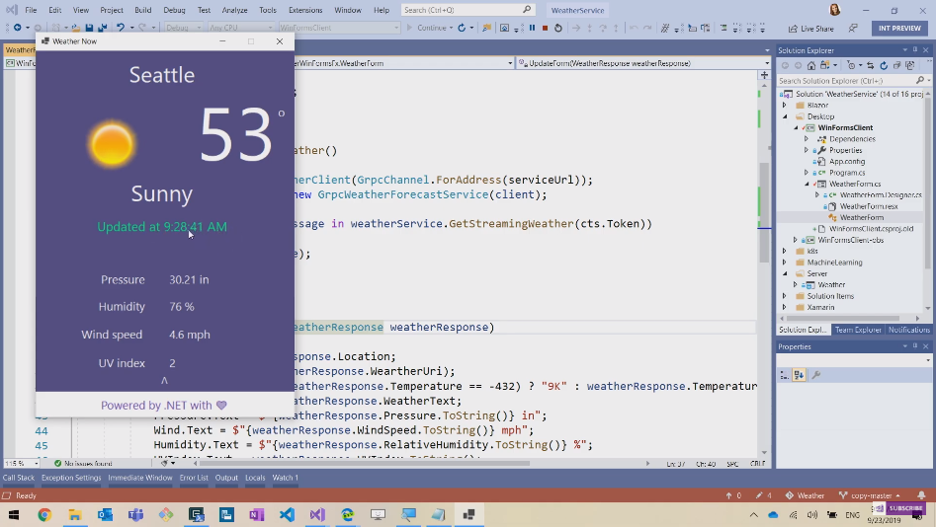Click the Stop Debugging red square button
The height and width of the screenshot is (527, 936).
pyautogui.click(x=545, y=29)
